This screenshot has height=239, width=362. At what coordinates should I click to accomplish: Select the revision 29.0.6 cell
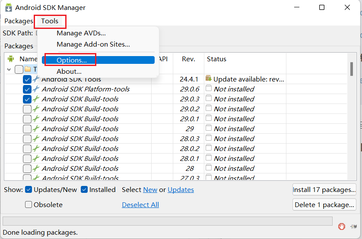pyautogui.click(x=190, y=89)
